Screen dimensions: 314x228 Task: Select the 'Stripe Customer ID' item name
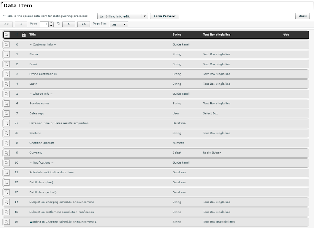(43, 74)
